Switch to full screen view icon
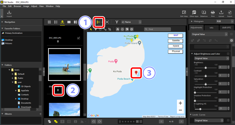The height and width of the screenshot is (125, 235). pyautogui.click(x=107, y=22)
